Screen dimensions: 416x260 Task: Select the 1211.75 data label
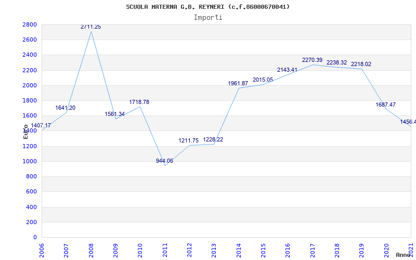(189, 140)
